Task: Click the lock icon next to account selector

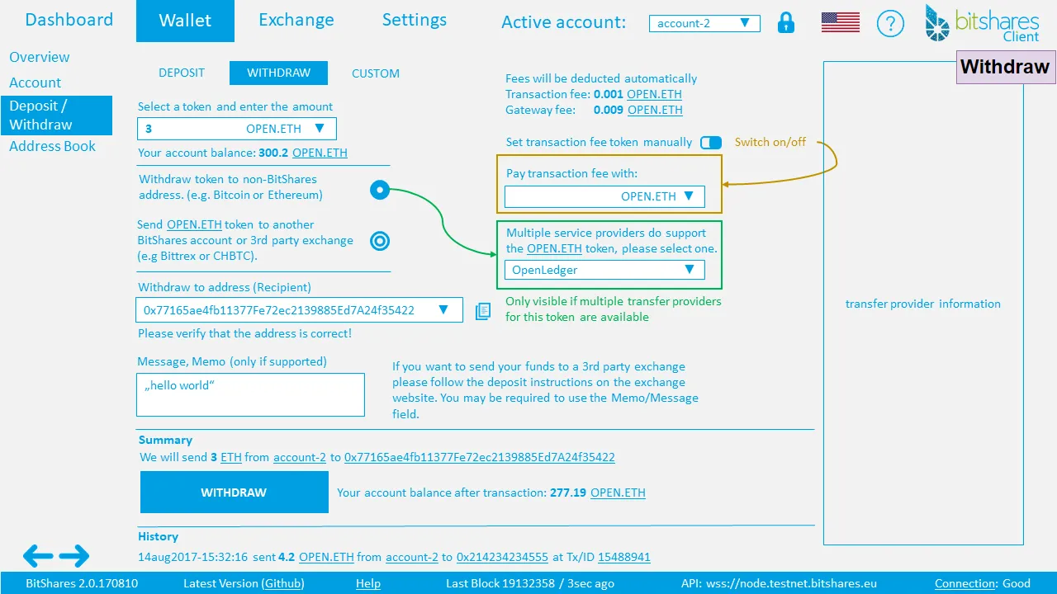Action: [786, 23]
